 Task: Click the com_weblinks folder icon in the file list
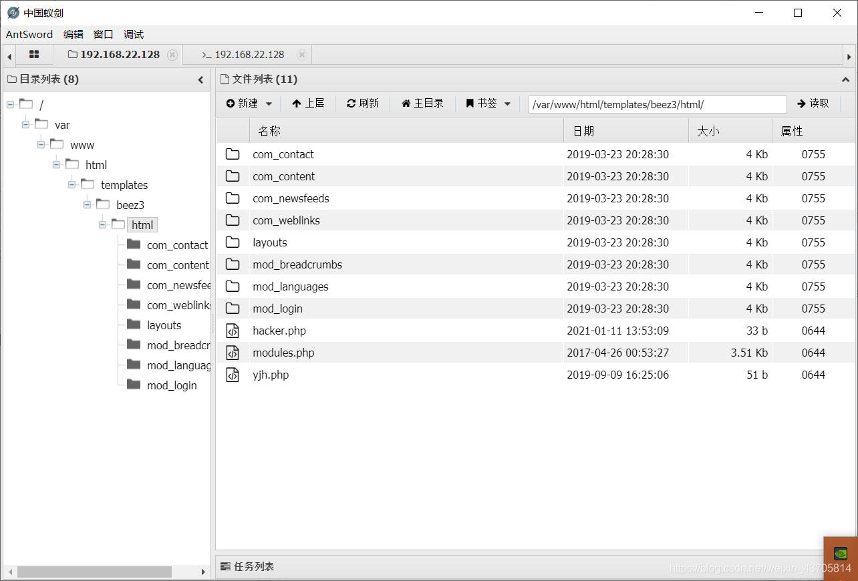[233, 220]
